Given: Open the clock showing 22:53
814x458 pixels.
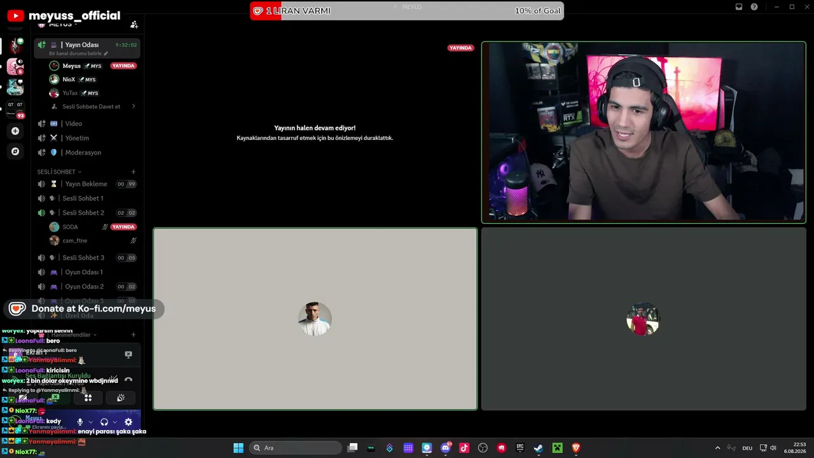Looking at the screenshot, I should (795, 448).
